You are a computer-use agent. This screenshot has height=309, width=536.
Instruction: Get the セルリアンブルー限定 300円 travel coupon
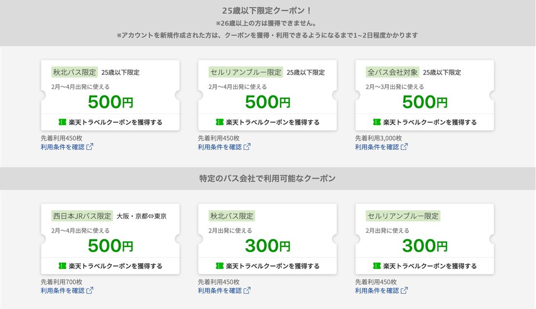coord(424,266)
